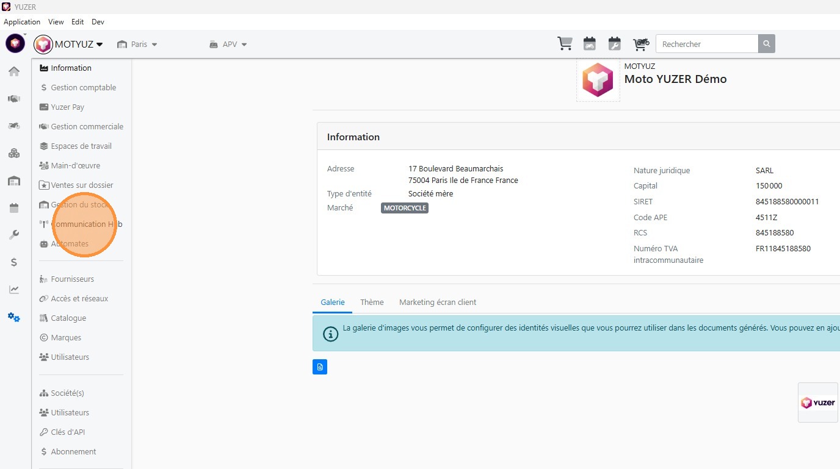Click the entity type value Société mère
The height and width of the screenshot is (469, 840).
tap(430, 194)
